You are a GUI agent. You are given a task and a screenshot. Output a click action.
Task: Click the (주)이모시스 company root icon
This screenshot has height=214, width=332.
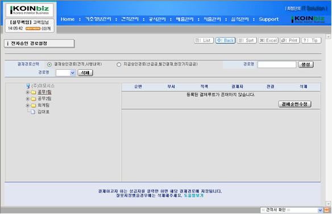pyautogui.click(x=28, y=86)
